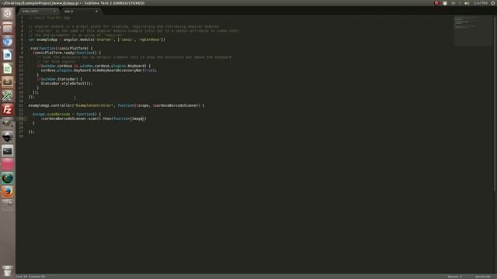Click the Sublime Text dock icon
497x279 pixels.
click(7, 82)
